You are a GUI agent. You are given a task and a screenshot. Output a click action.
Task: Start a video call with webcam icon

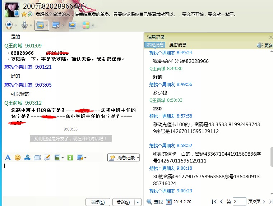click(x=9, y=25)
